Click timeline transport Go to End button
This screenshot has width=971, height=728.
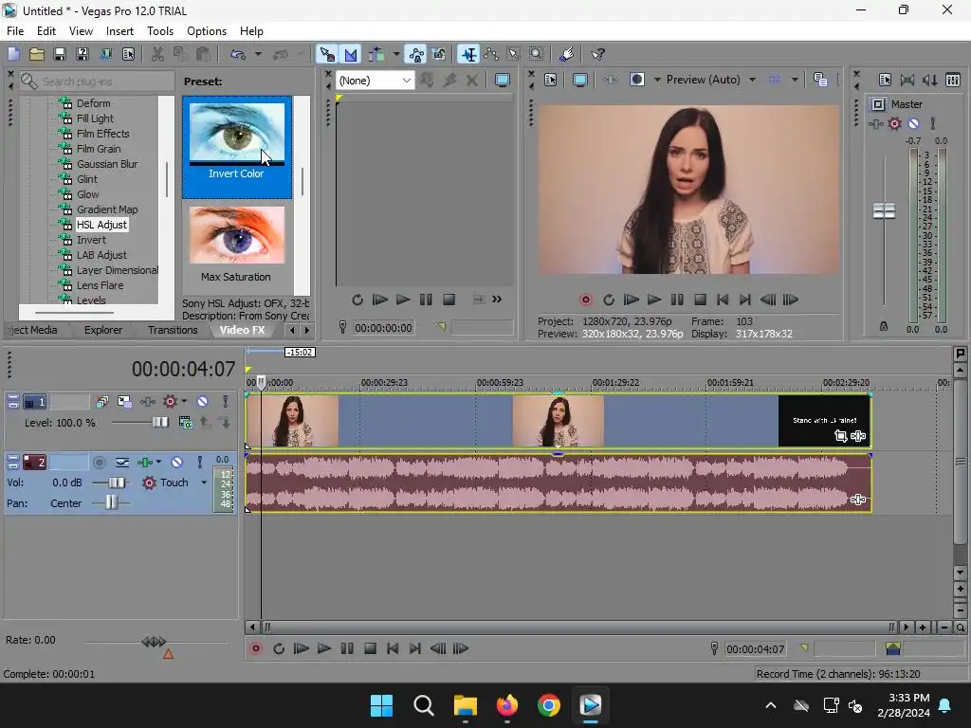pyautogui.click(x=415, y=648)
